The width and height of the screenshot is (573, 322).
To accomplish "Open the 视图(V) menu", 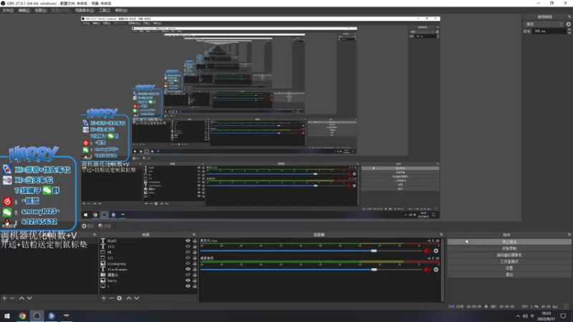I will pyautogui.click(x=41, y=11).
